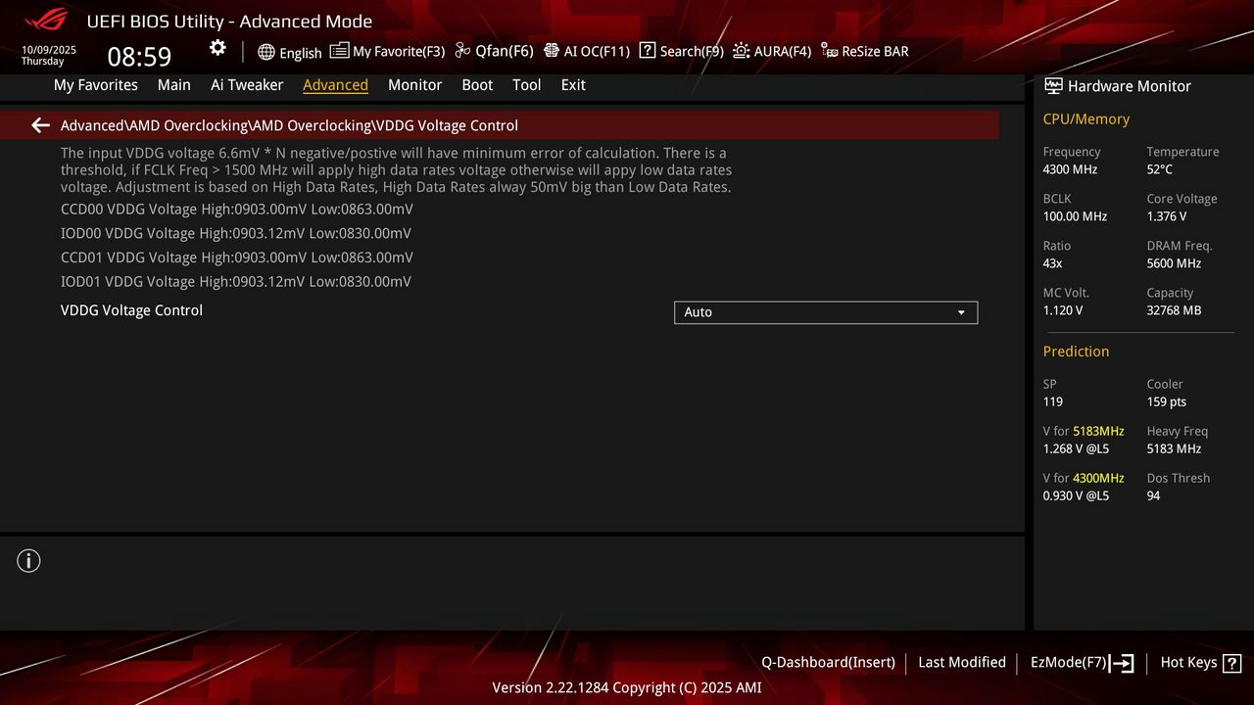Screen dimensions: 1254x705
Task: Switch to the Ai Tweaker tab
Action: [x=247, y=85]
